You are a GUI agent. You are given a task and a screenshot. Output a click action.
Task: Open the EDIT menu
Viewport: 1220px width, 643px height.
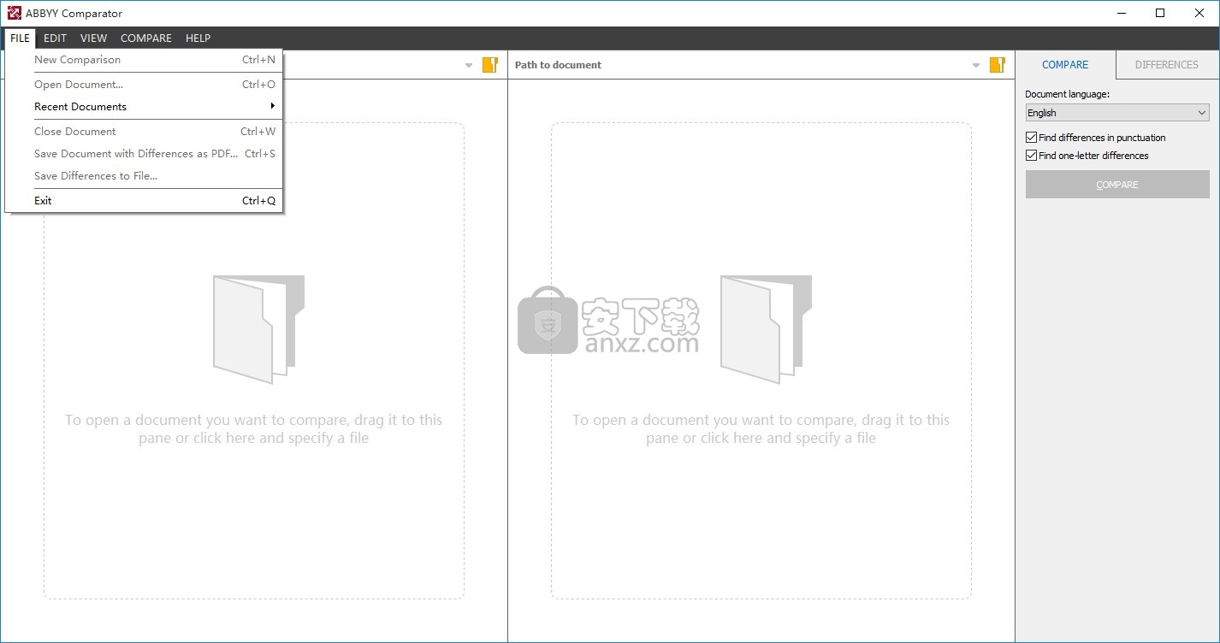coord(55,38)
